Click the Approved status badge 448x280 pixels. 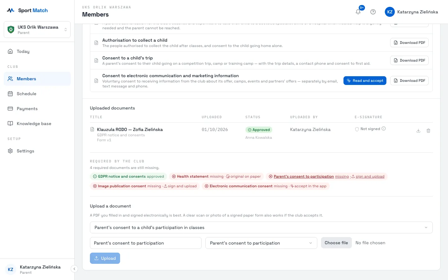259,130
